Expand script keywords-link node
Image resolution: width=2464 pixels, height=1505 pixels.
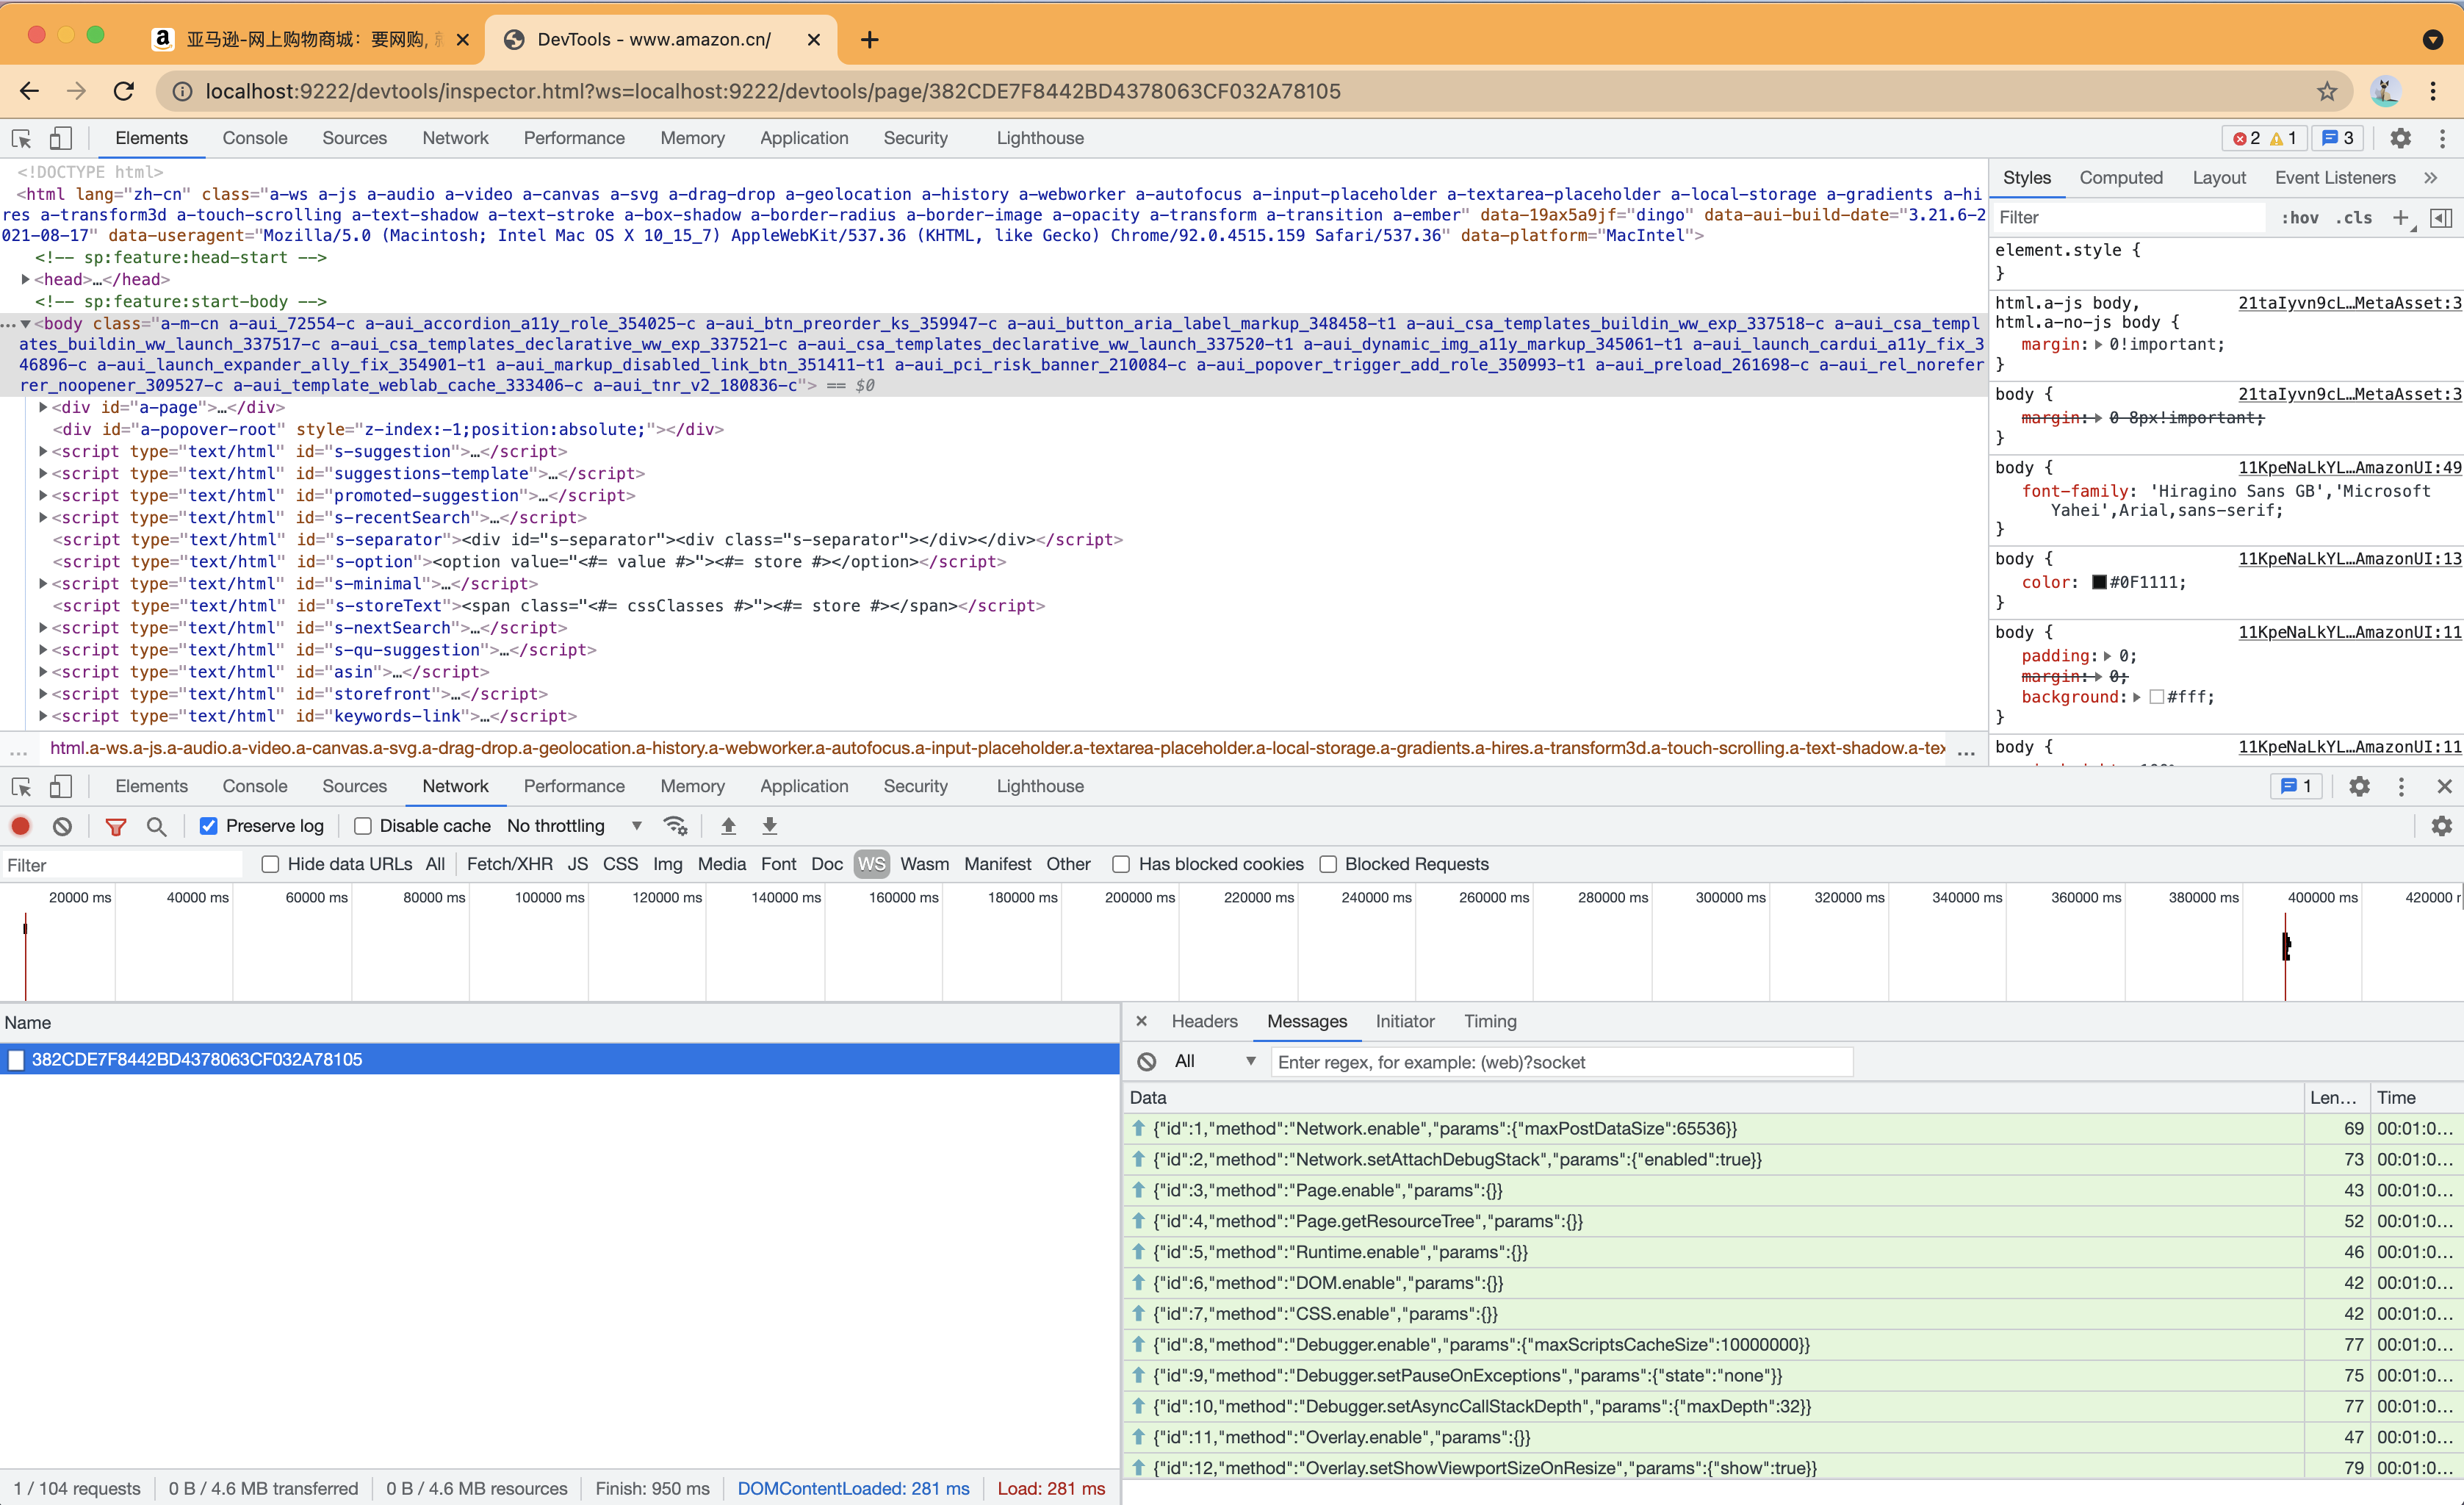pyautogui.click(x=43, y=716)
